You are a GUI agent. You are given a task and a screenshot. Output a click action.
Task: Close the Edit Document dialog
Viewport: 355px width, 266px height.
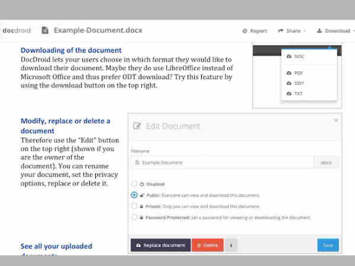click(x=336, y=120)
